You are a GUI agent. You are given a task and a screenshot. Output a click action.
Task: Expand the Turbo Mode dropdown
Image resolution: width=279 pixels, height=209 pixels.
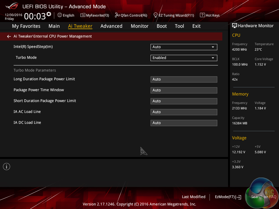(x=184, y=58)
